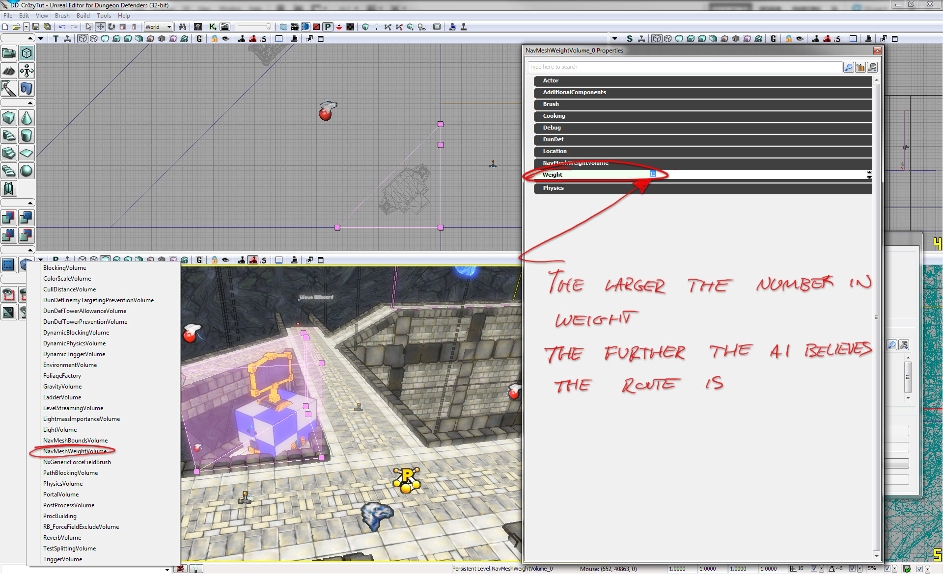This screenshot has width=943, height=574.
Task: Choose PhysicsVolume from the volume list
Action: [63, 484]
